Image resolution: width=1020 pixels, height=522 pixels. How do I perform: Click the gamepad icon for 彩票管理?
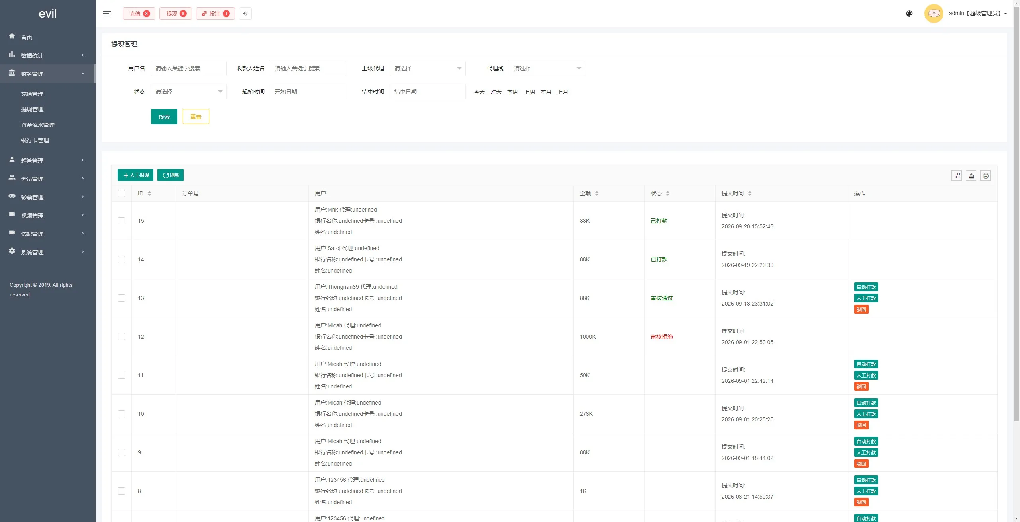click(x=12, y=196)
